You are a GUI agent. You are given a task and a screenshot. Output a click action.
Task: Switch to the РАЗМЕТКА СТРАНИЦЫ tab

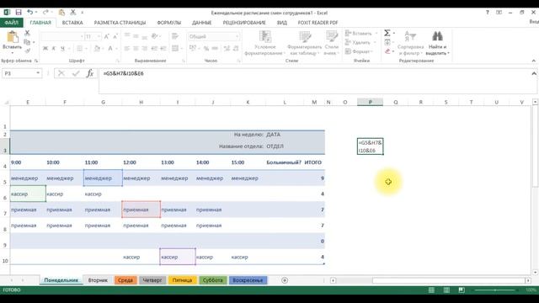pyautogui.click(x=120, y=23)
